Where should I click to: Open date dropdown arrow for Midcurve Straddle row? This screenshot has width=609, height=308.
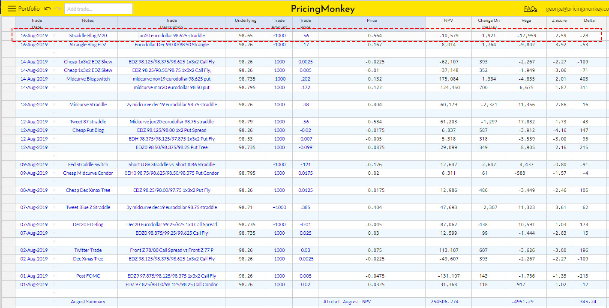pyautogui.click(x=54, y=105)
